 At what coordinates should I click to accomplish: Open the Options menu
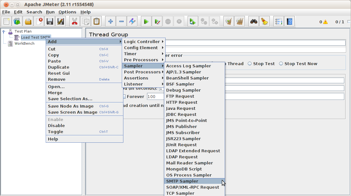tap(67, 12)
